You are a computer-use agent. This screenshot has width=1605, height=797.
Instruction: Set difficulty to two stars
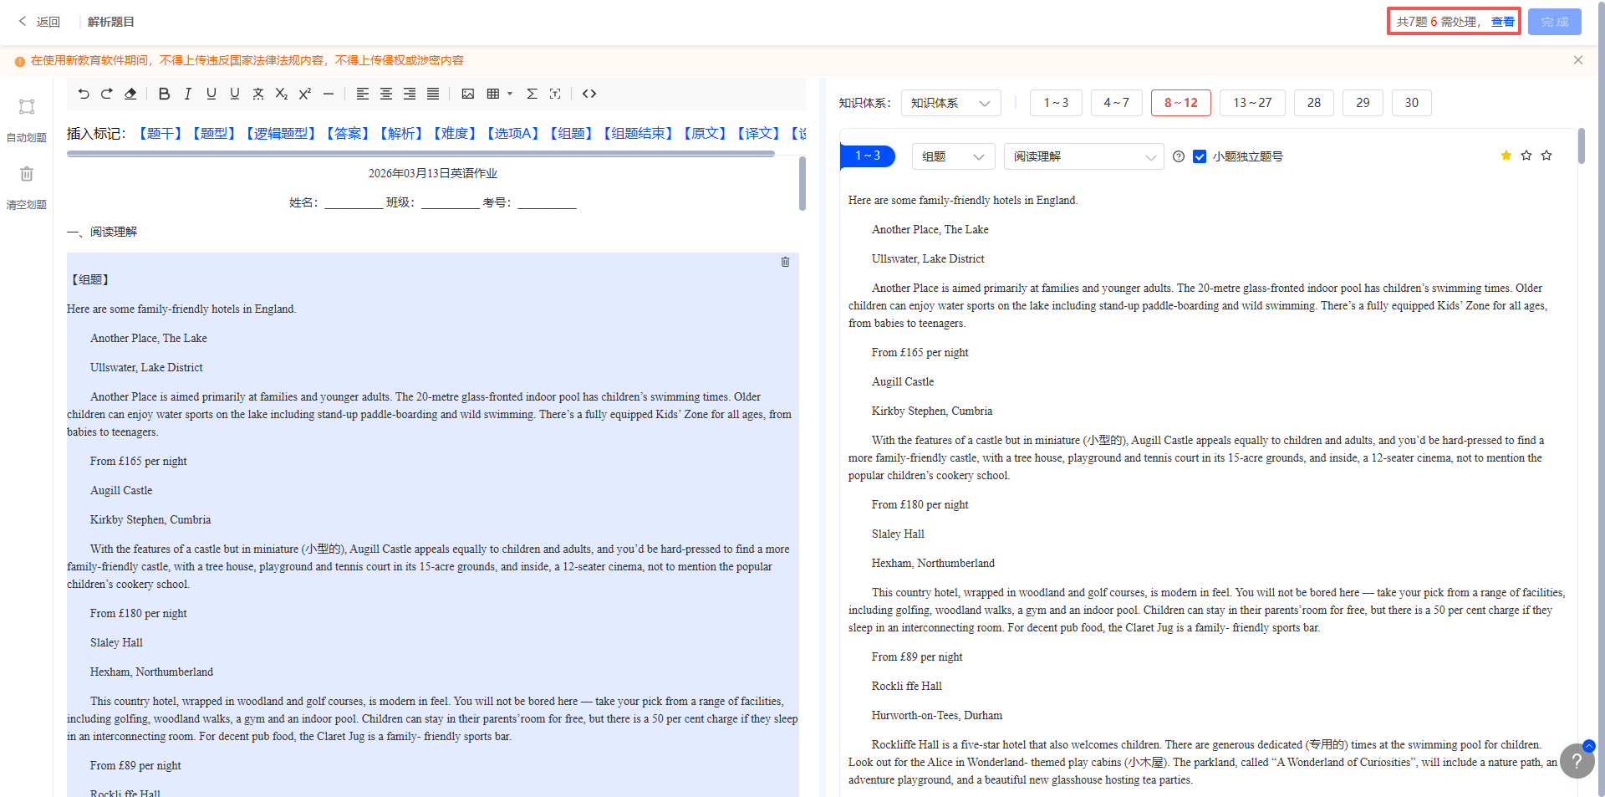pos(1526,156)
